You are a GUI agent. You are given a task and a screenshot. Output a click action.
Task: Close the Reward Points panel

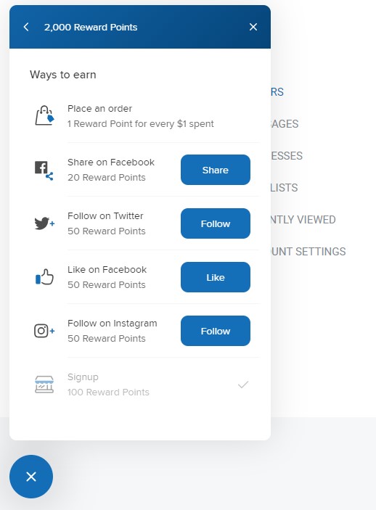(x=253, y=27)
